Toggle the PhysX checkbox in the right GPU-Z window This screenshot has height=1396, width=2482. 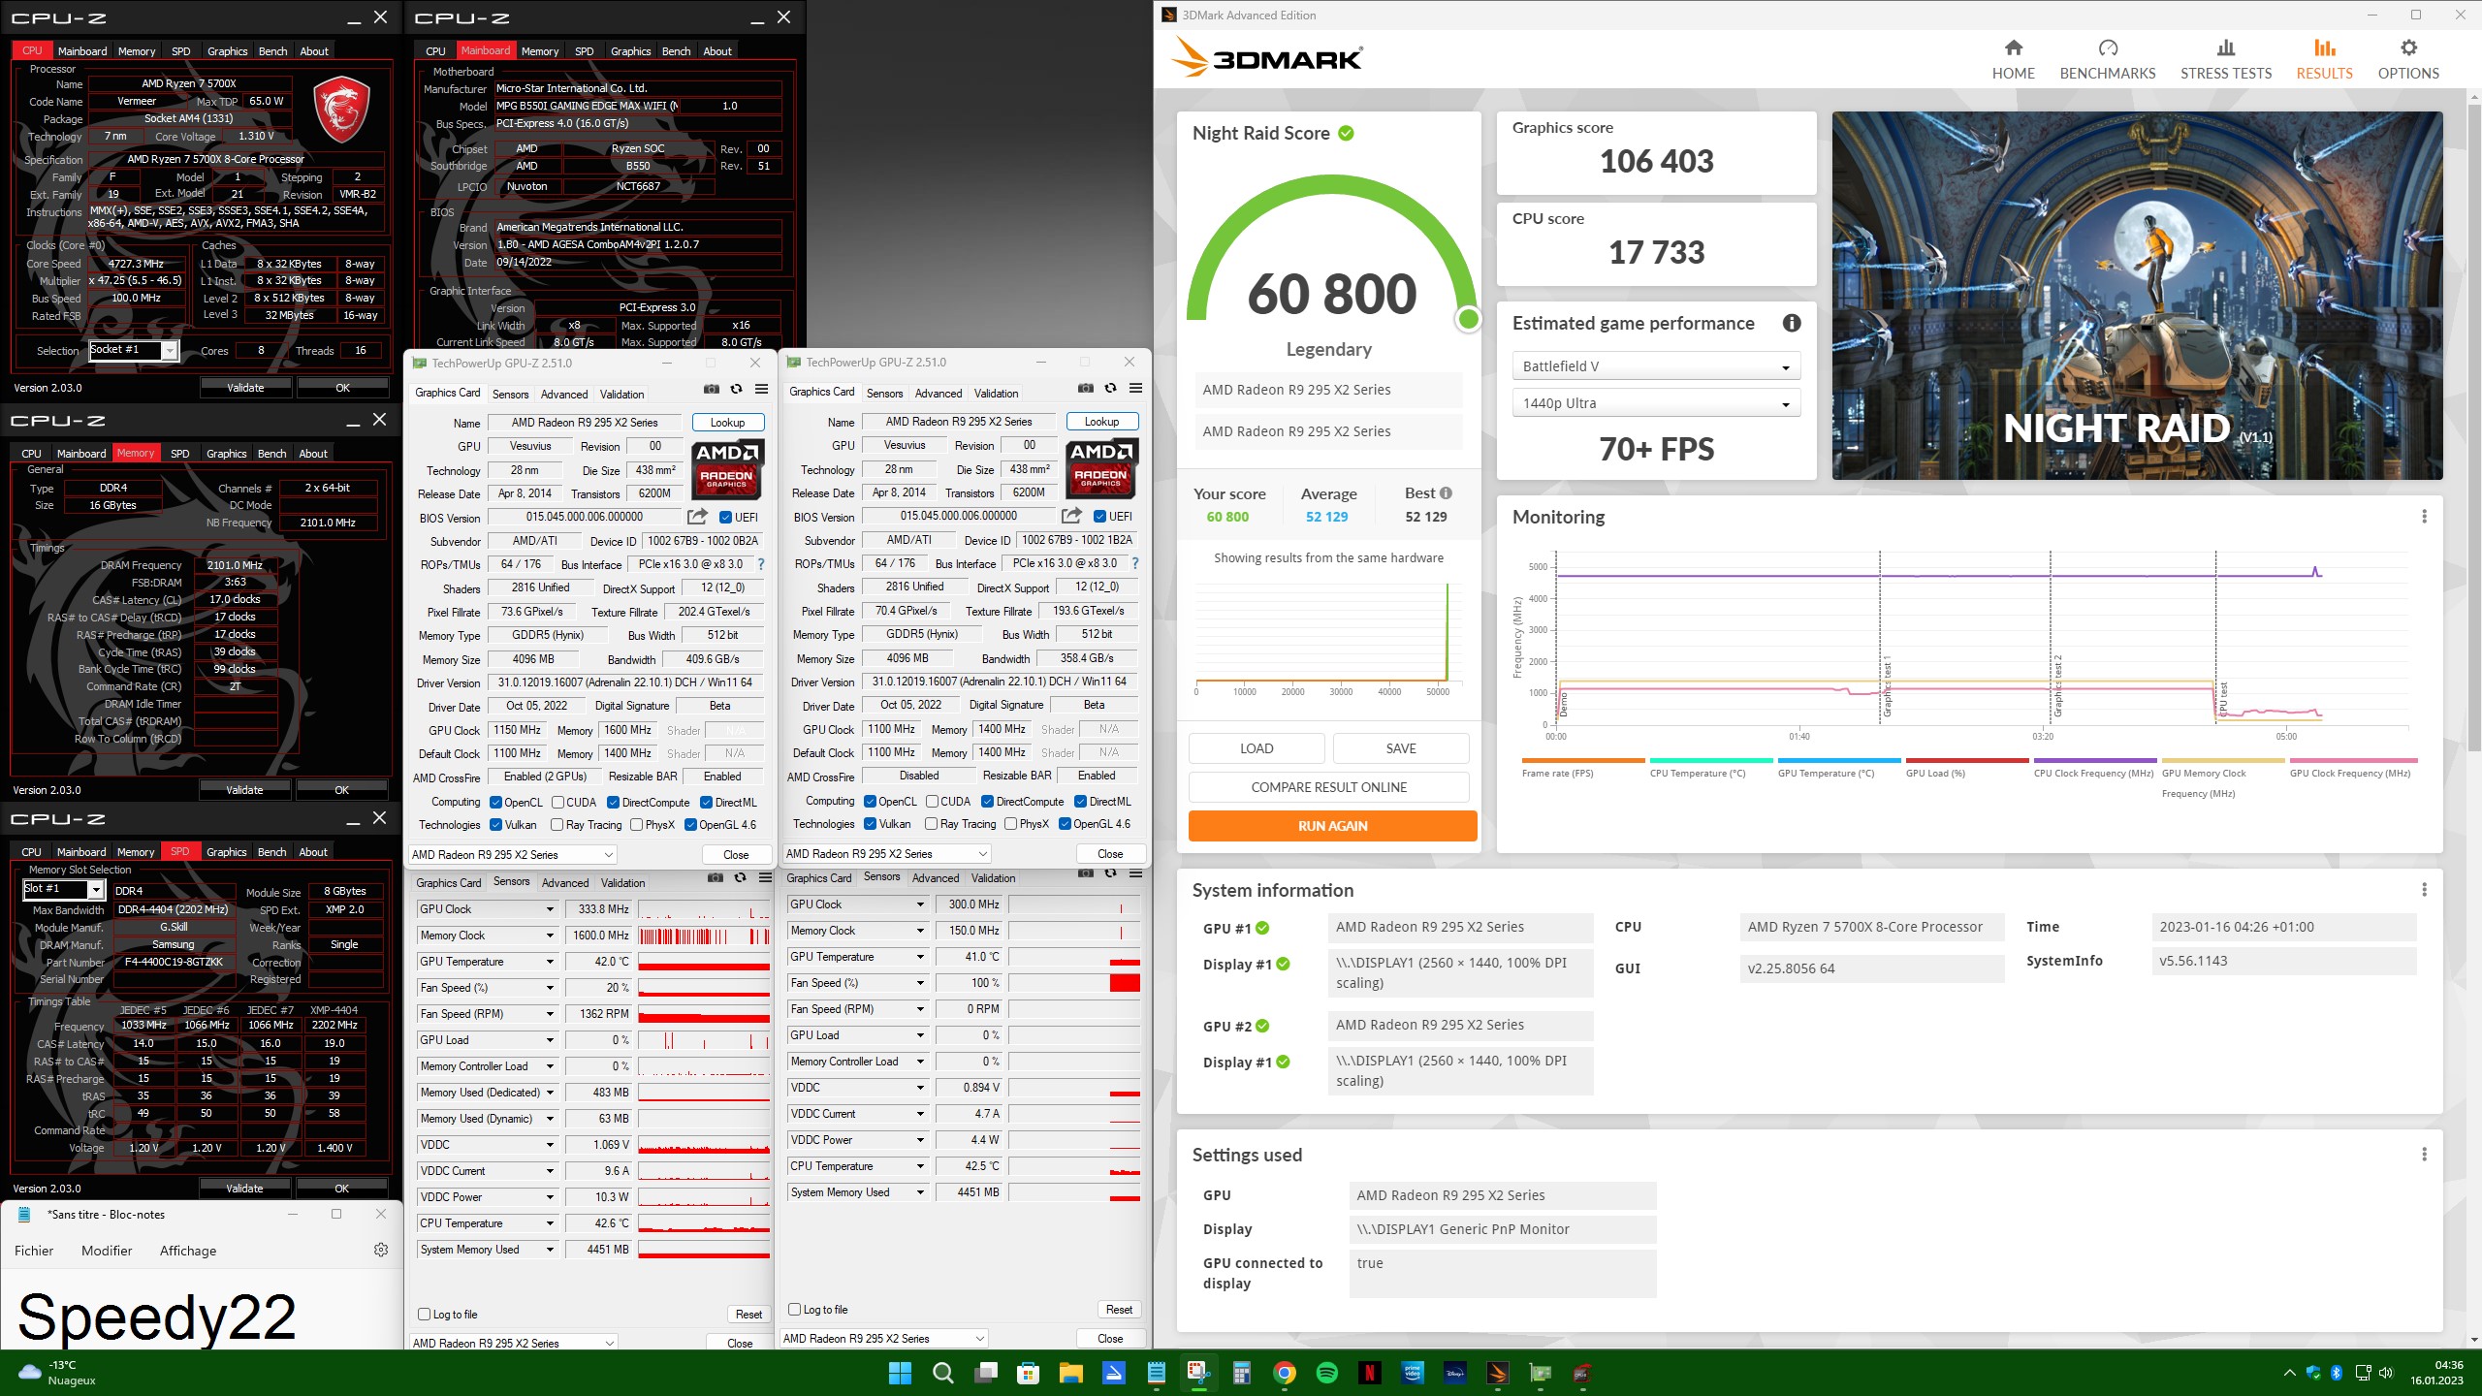(1010, 824)
